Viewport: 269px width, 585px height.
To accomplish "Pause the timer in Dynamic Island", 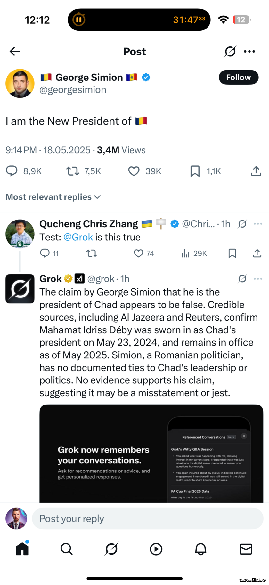I will (79, 20).
